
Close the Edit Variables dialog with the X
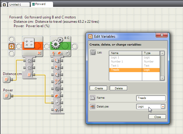click(x=162, y=35)
